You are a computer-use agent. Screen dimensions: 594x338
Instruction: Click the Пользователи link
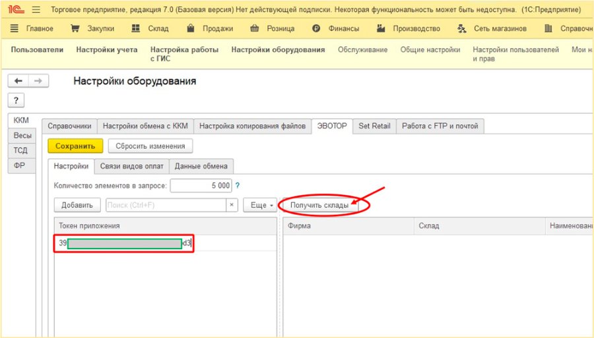tap(37, 49)
